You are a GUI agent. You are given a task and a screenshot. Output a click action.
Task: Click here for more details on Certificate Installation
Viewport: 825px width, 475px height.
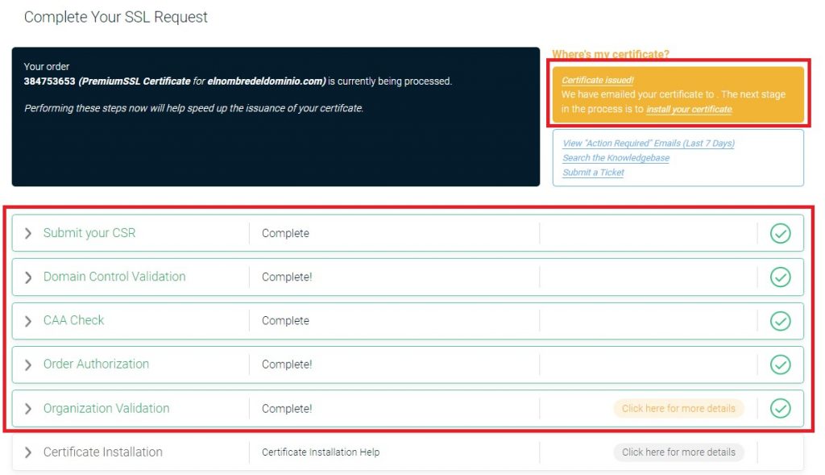click(x=679, y=452)
